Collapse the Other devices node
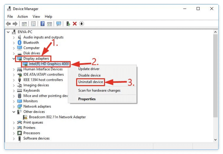223x154 pixels. point(14,112)
